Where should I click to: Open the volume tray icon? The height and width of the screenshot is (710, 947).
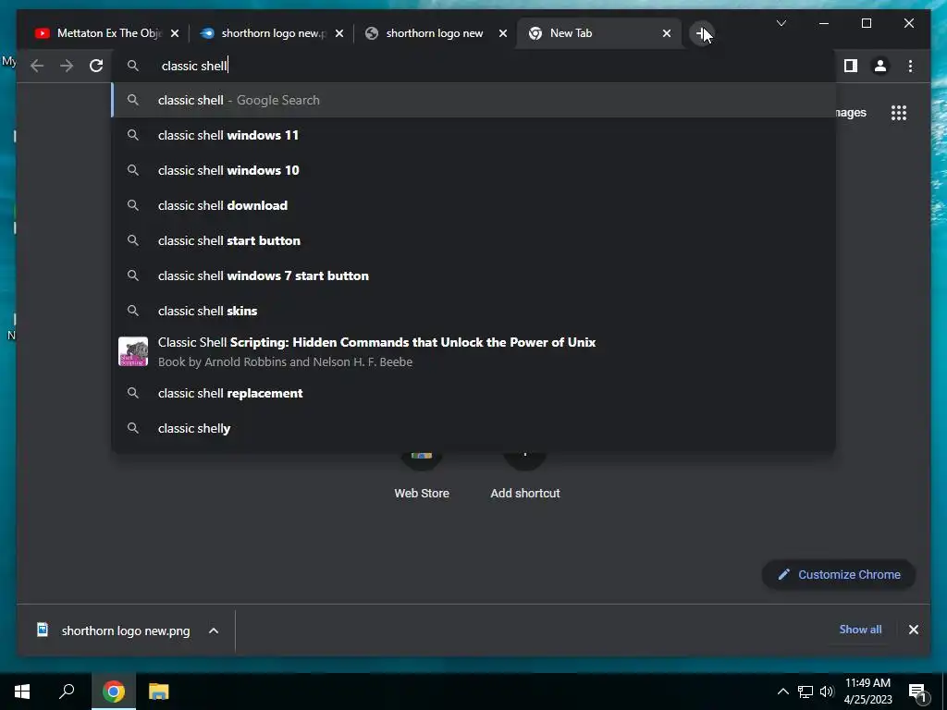(827, 692)
